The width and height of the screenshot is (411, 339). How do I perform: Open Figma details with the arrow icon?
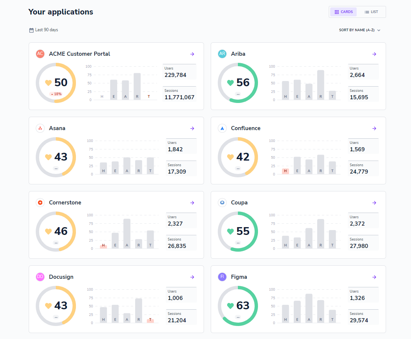[x=374, y=277]
